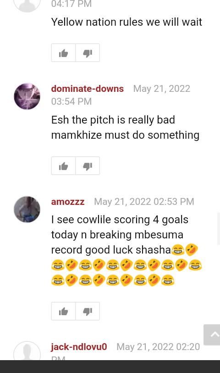Screen dimensions: 220x373
Task: Dislike the "Yellow nation rules" comment
Action: (88, 53)
